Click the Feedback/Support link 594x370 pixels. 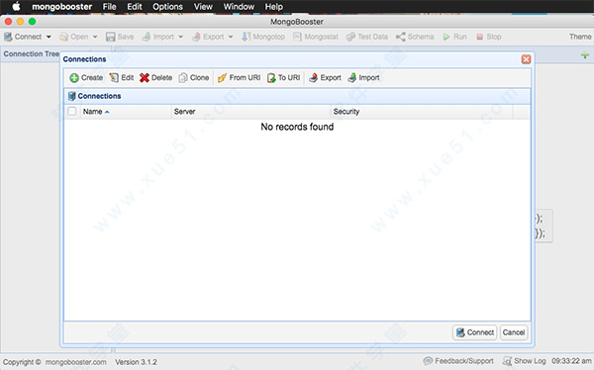point(458,361)
